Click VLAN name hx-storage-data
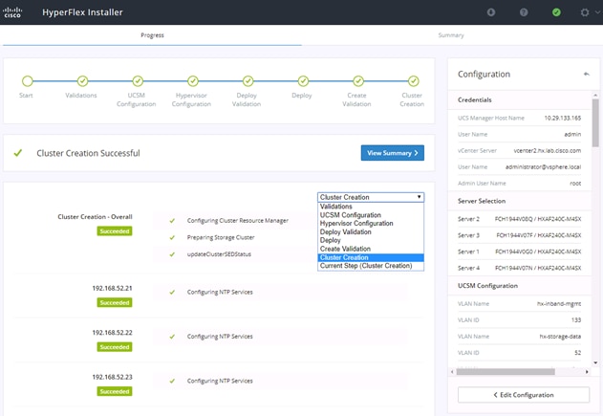The image size is (603, 416). [560, 337]
